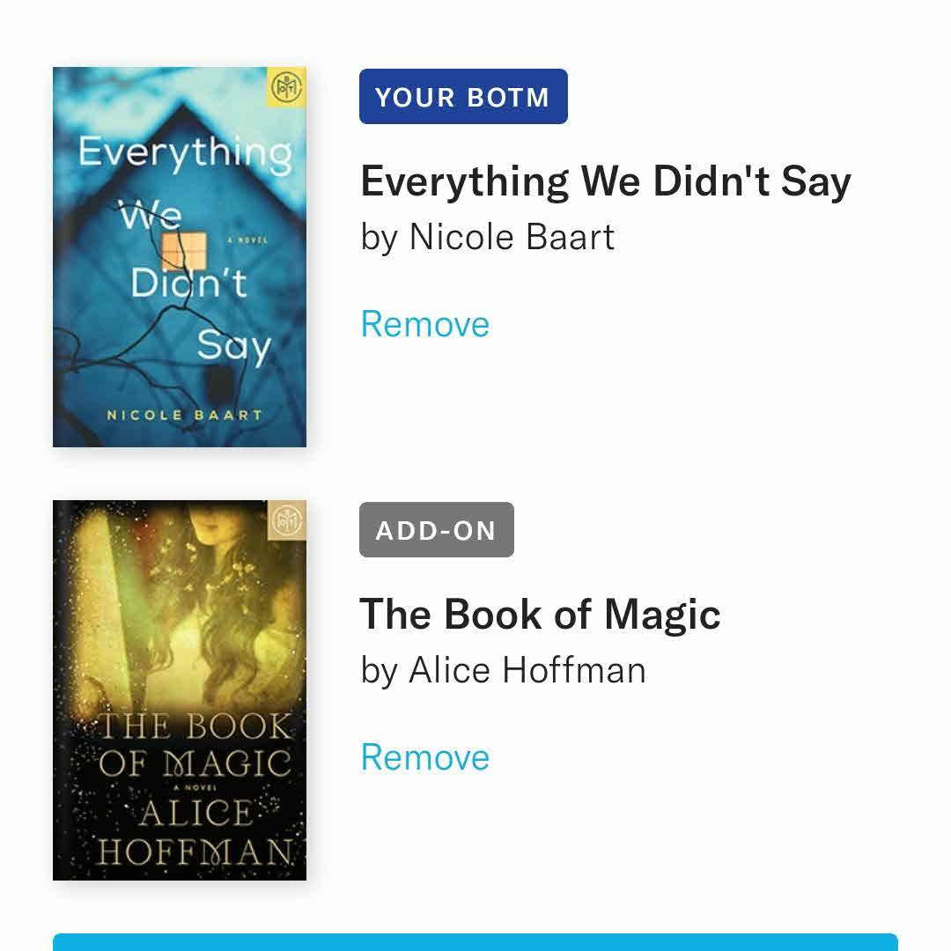
Task: Click the YOUR BOTM badge
Action: click(463, 97)
